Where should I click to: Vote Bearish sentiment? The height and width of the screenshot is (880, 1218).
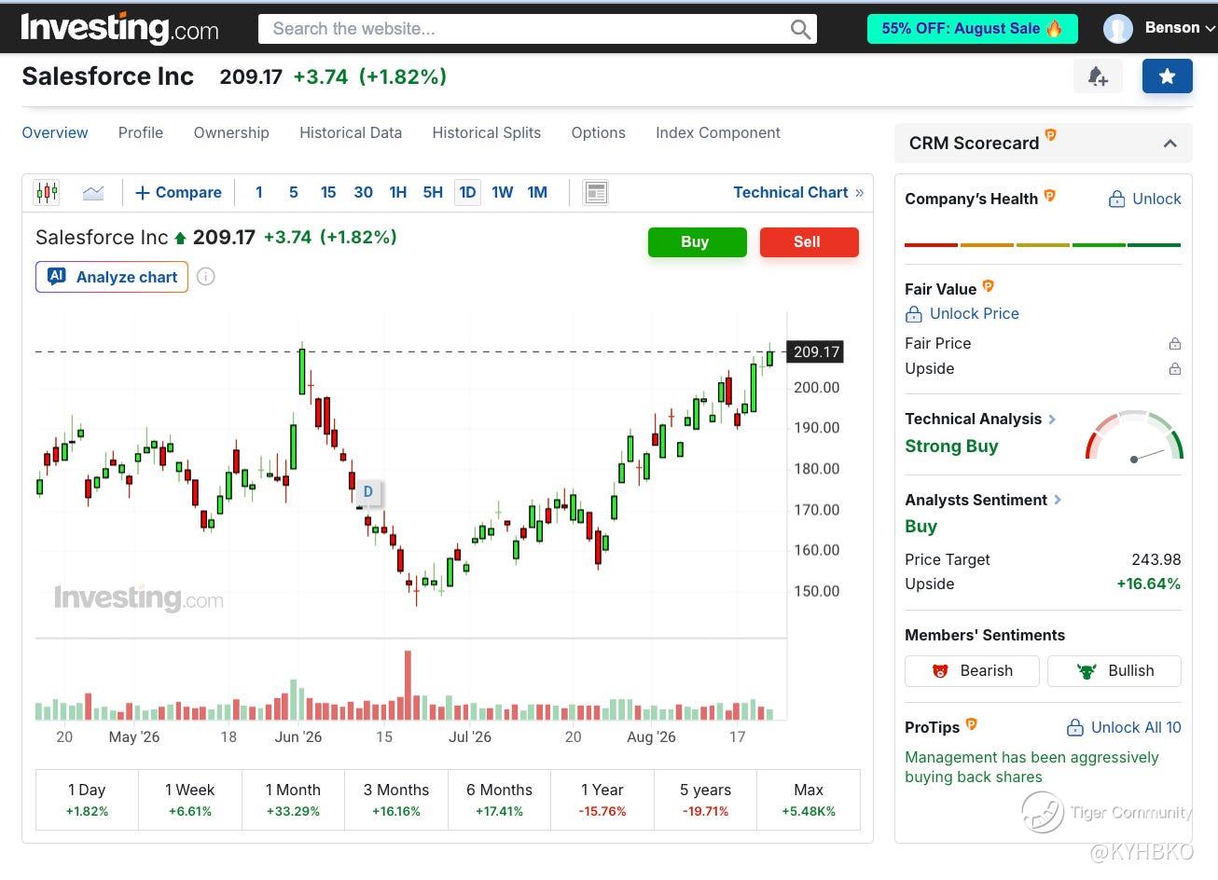coord(972,671)
